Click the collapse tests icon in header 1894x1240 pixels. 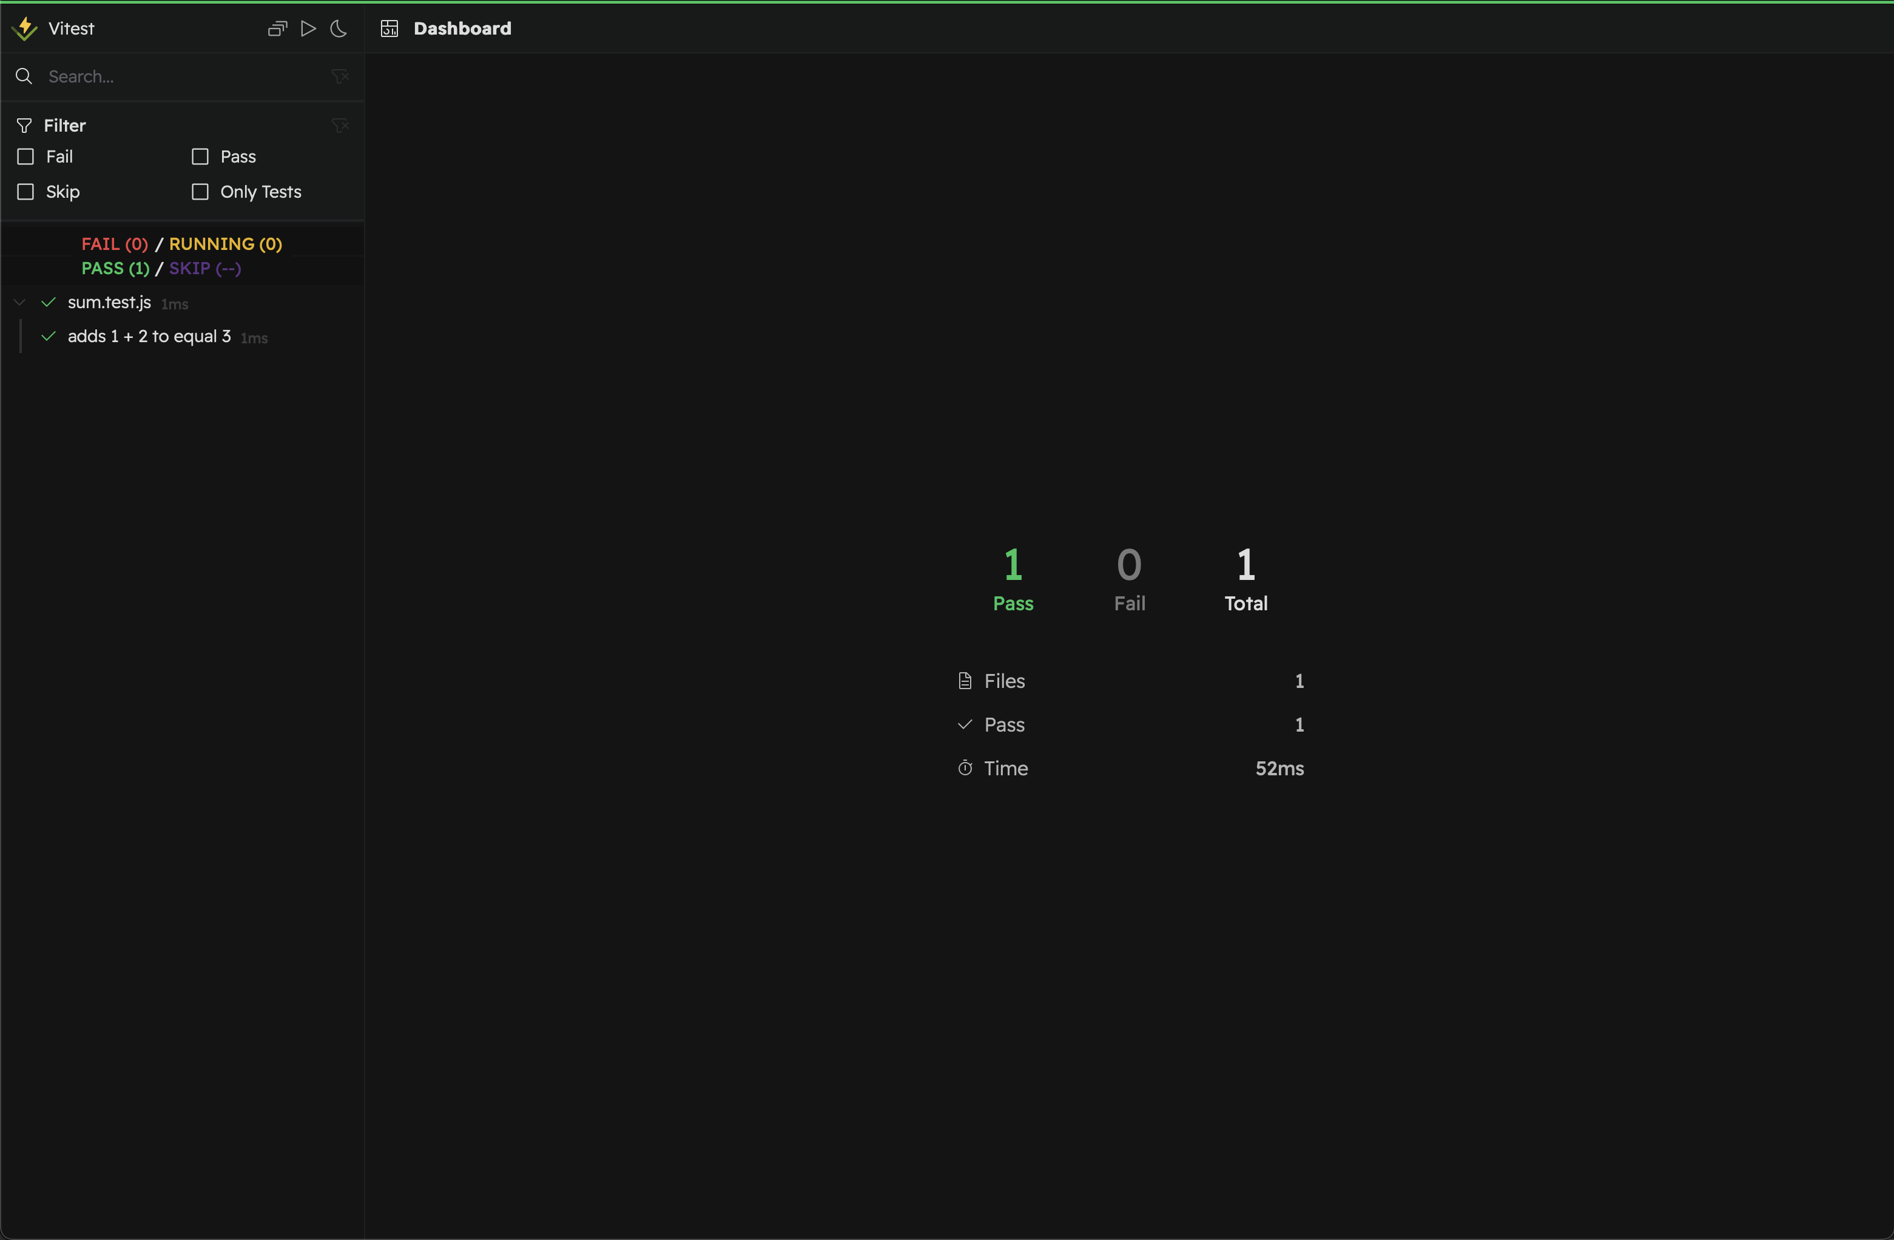277,29
